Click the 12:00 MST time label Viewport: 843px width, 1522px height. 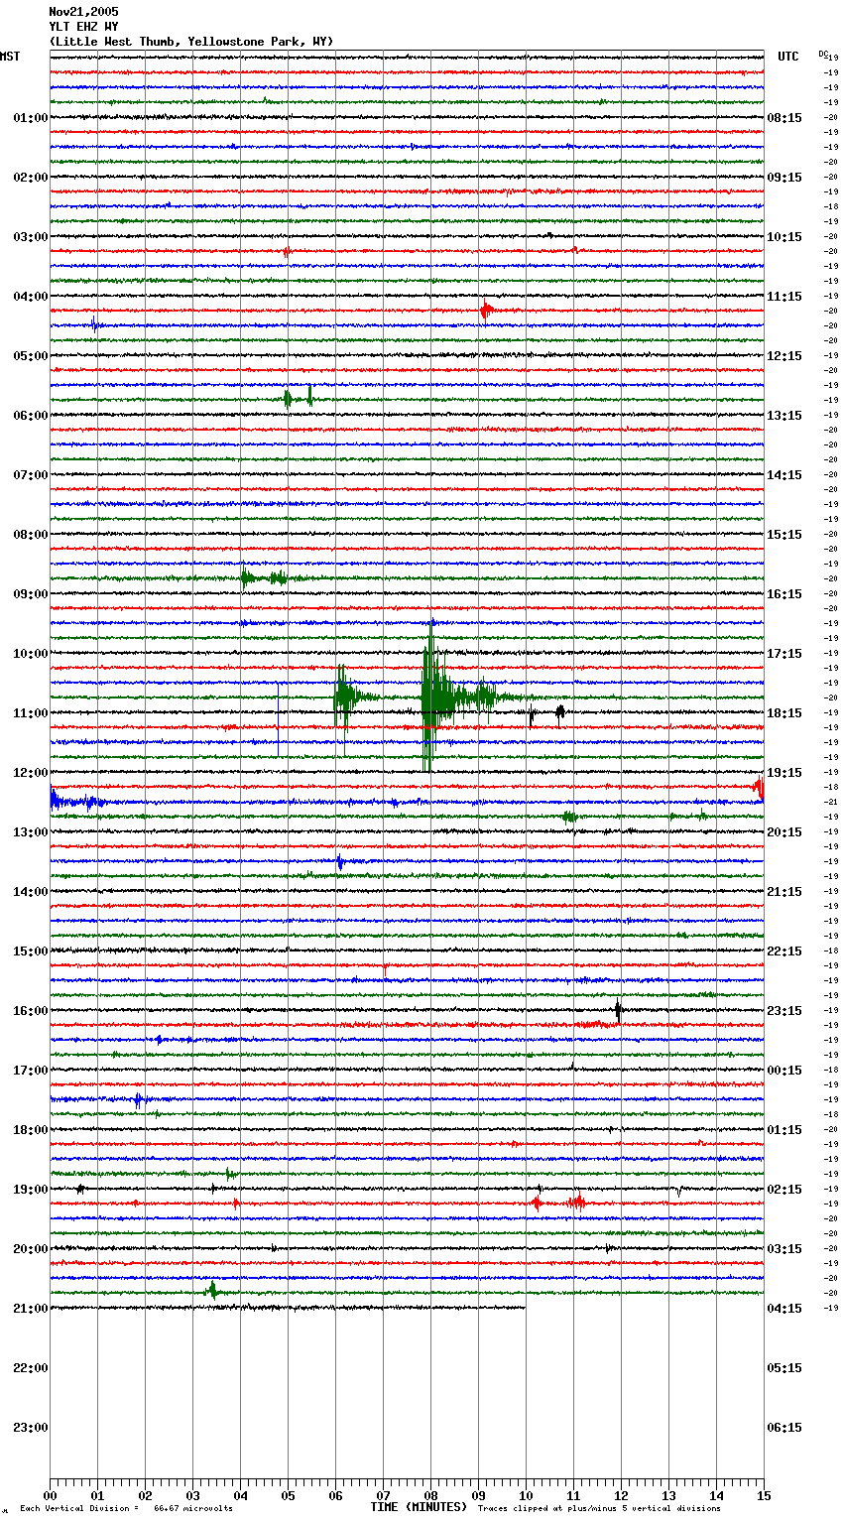tap(31, 773)
